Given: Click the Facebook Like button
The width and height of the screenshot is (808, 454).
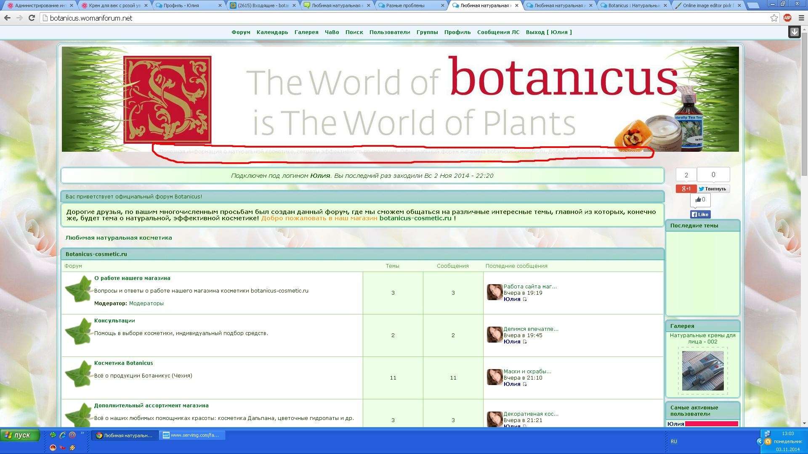Looking at the screenshot, I should [x=700, y=214].
